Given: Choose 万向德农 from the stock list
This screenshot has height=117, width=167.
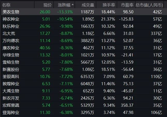Looking at the screenshot, I should (11, 41).
